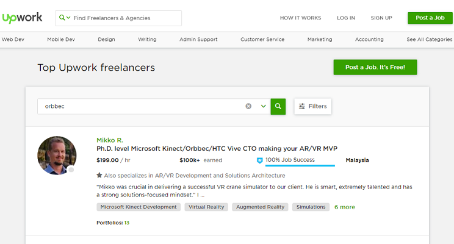The height and width of the screenshot is (244, 454).
Task: Expand the search options chevron beside orbbec
Action: point(263,106)
